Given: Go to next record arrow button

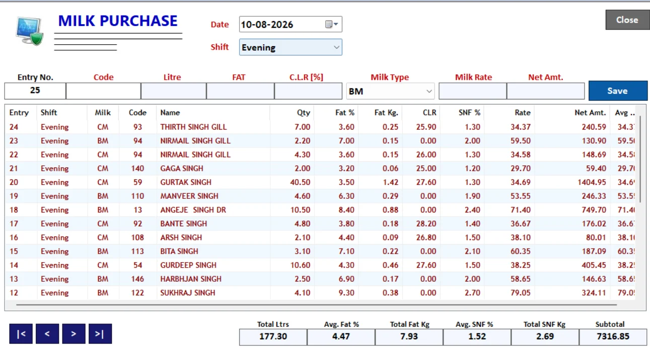Looking at the screenshot, I should click(74, 334).
